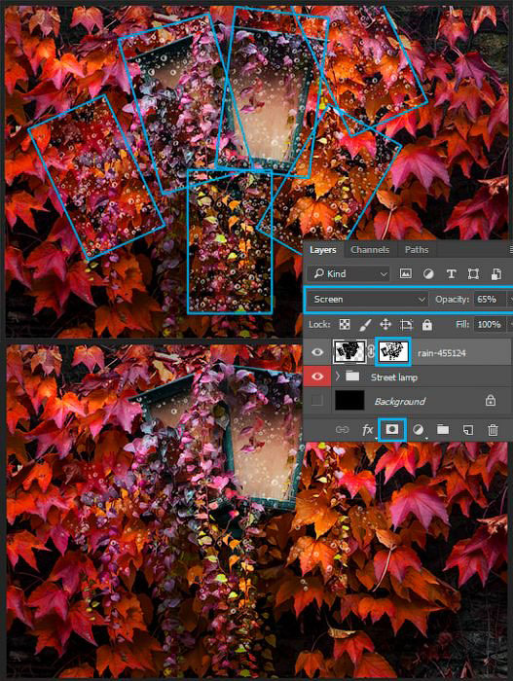Click Add layer mask button
The height and width of the screenshot is (681, 513).
pyautogui.click(x=391, y=430)
